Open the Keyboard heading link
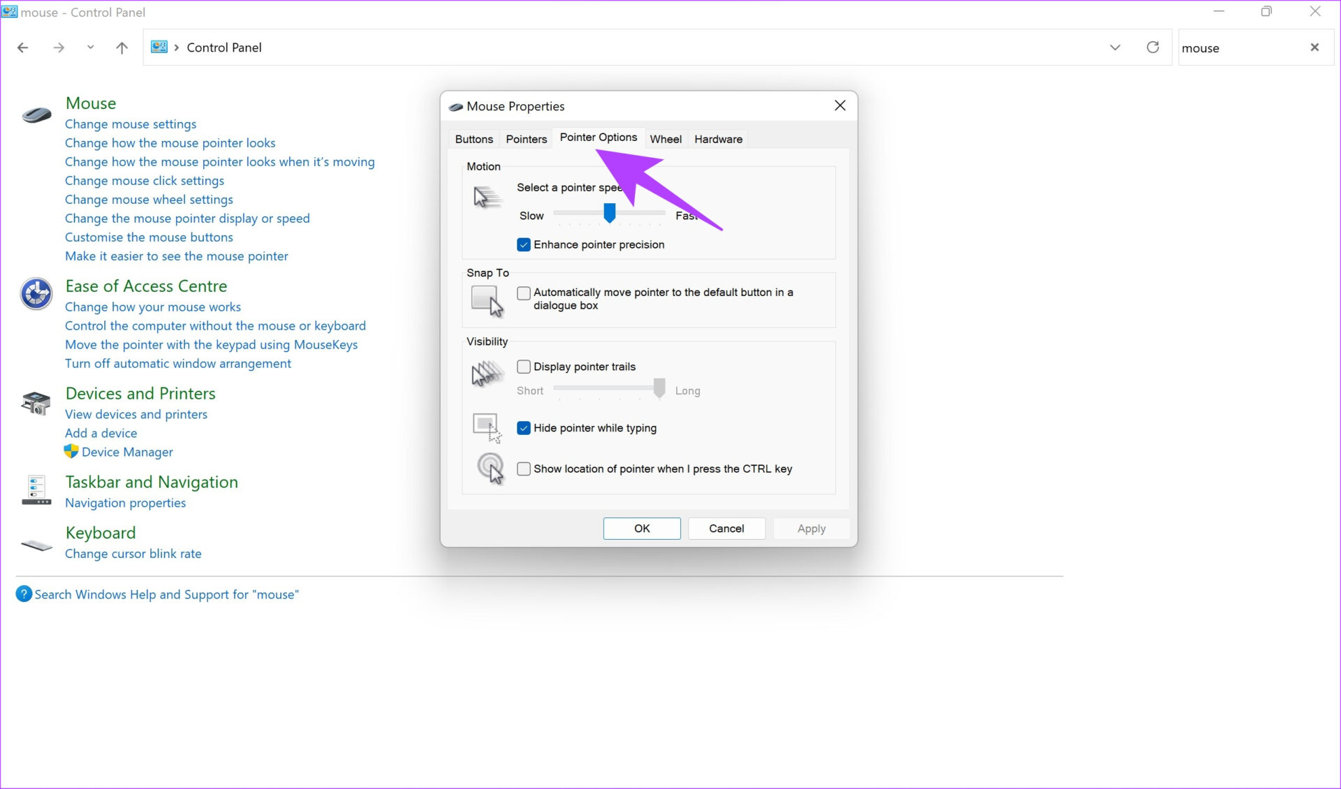 pos(101,533)
